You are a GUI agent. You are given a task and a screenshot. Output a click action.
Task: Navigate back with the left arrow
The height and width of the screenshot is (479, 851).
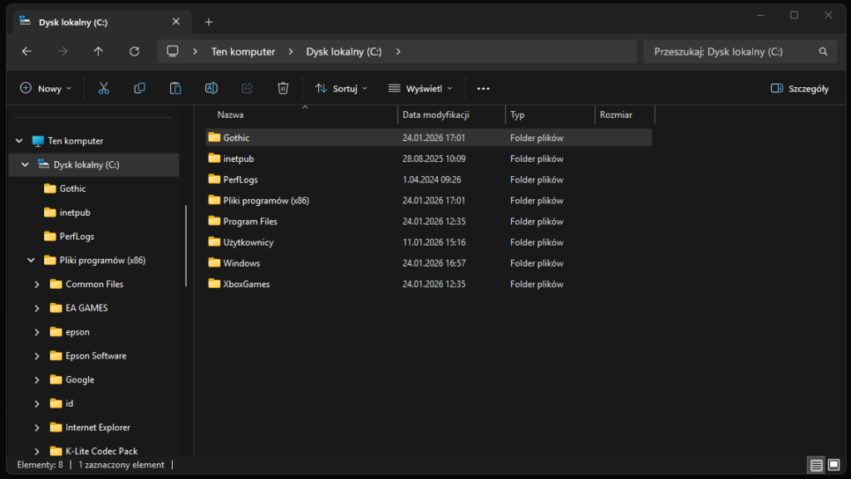coord(27,51)
